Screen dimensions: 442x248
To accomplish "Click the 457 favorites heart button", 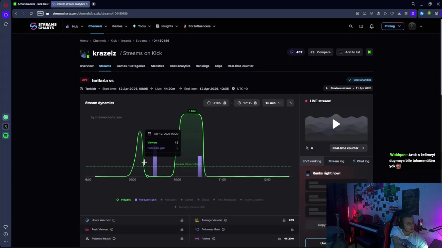I will (296, 52).
